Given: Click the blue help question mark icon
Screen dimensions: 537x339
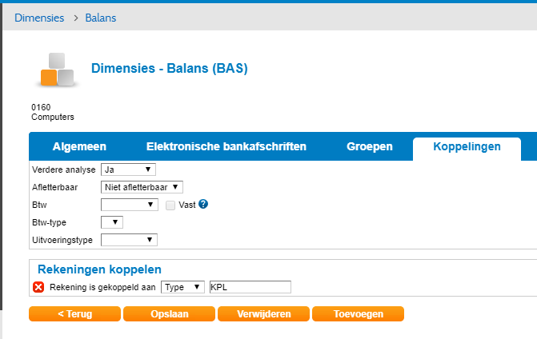Looking at the screenshot, I should (203, 204).
